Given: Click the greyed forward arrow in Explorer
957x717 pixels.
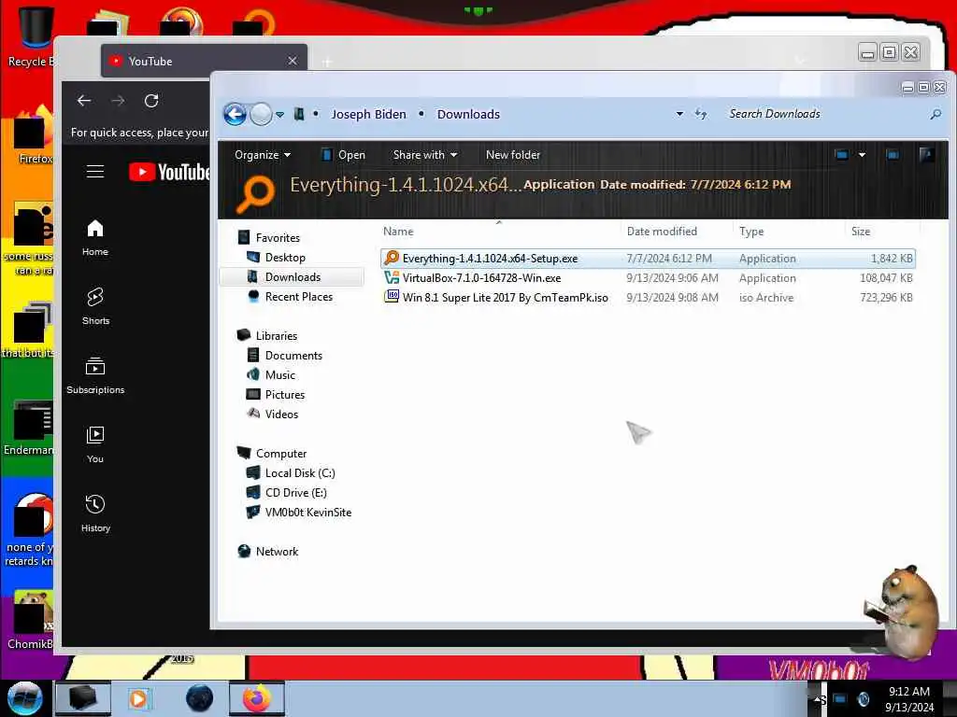Looking at the screenshot, I should (x=262, y=114).
